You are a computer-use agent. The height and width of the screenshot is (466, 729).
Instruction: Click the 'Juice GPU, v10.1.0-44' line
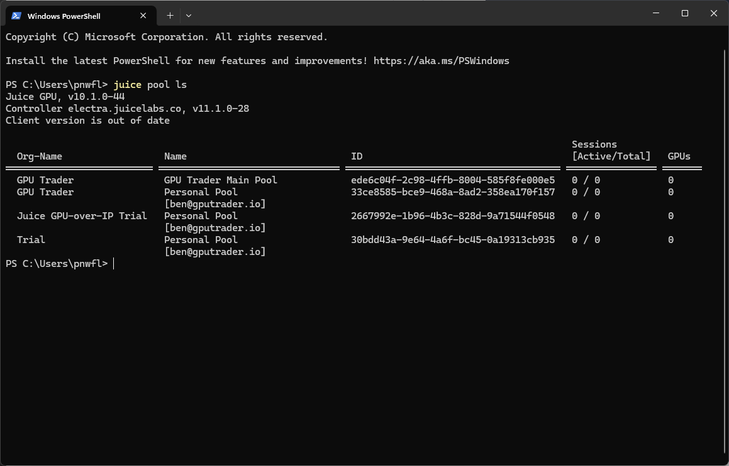click(x=65, y=97)
